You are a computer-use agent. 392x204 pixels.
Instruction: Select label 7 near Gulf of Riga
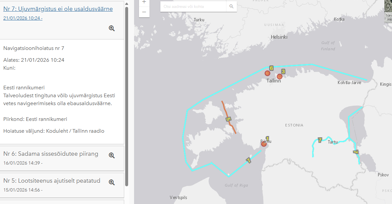pos(248,160)
